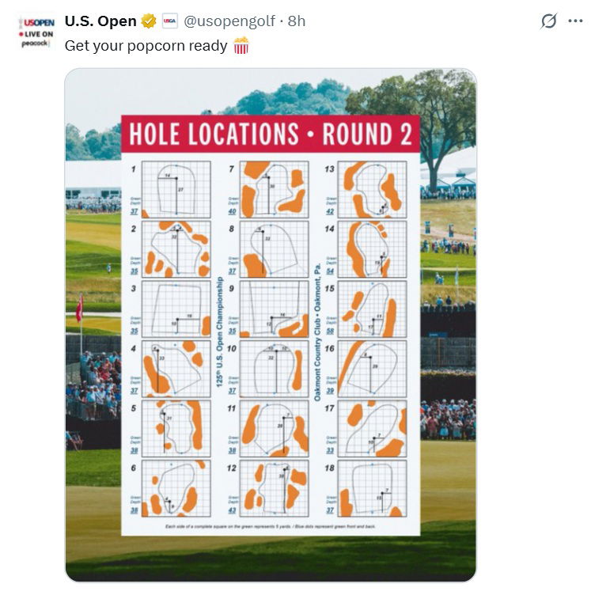Screen dimensions: 591x595
Task: Click the hole 9 green diagram
Action: [x=274, y=309]
